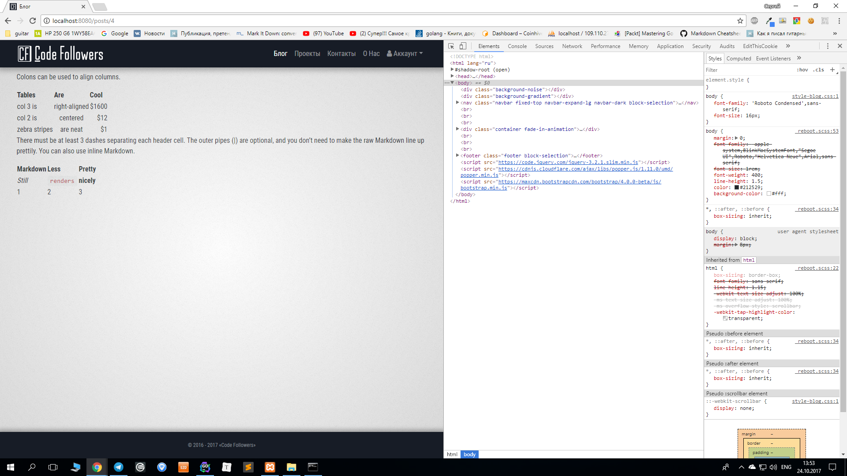Bookmark this page with the star icon
The width and height of the screenshot is (847, 476).
(x=740, y=21)
